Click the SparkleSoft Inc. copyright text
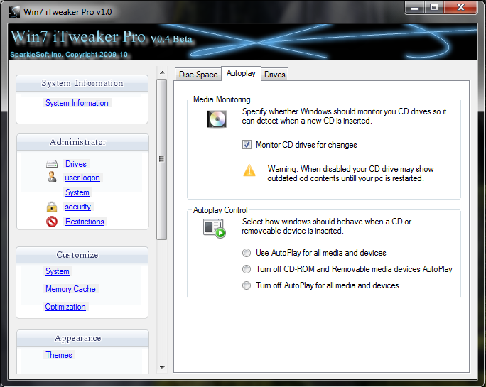The width and height of the screenshot is (486, 387). point(69,55)
